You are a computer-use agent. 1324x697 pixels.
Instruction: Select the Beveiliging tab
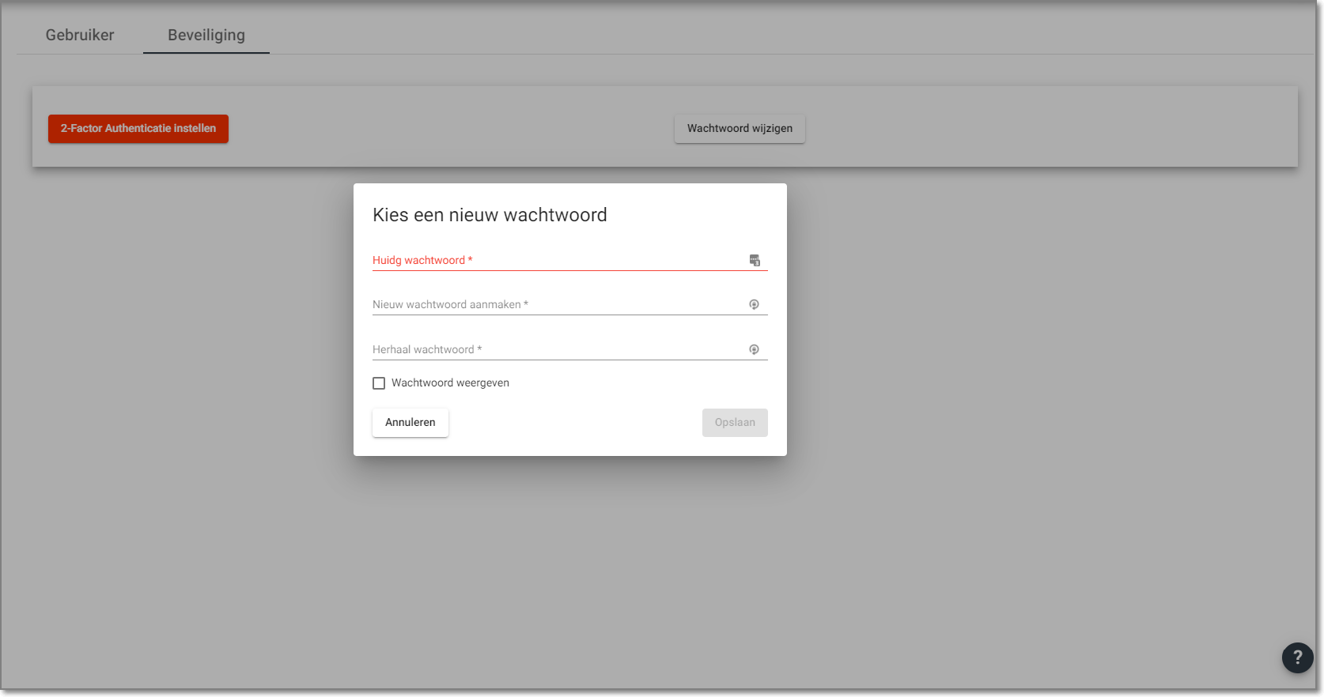point(206,35)
